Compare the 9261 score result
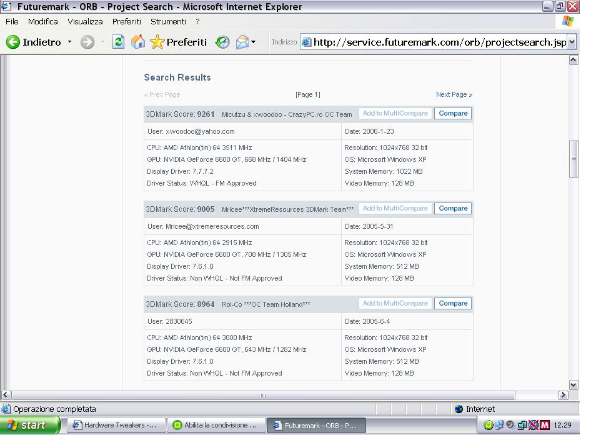This screenshot has height=435, width=591. (x=453, y=114)
